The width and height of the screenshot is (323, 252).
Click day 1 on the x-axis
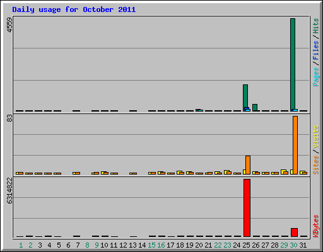click(x=21, y=245)
